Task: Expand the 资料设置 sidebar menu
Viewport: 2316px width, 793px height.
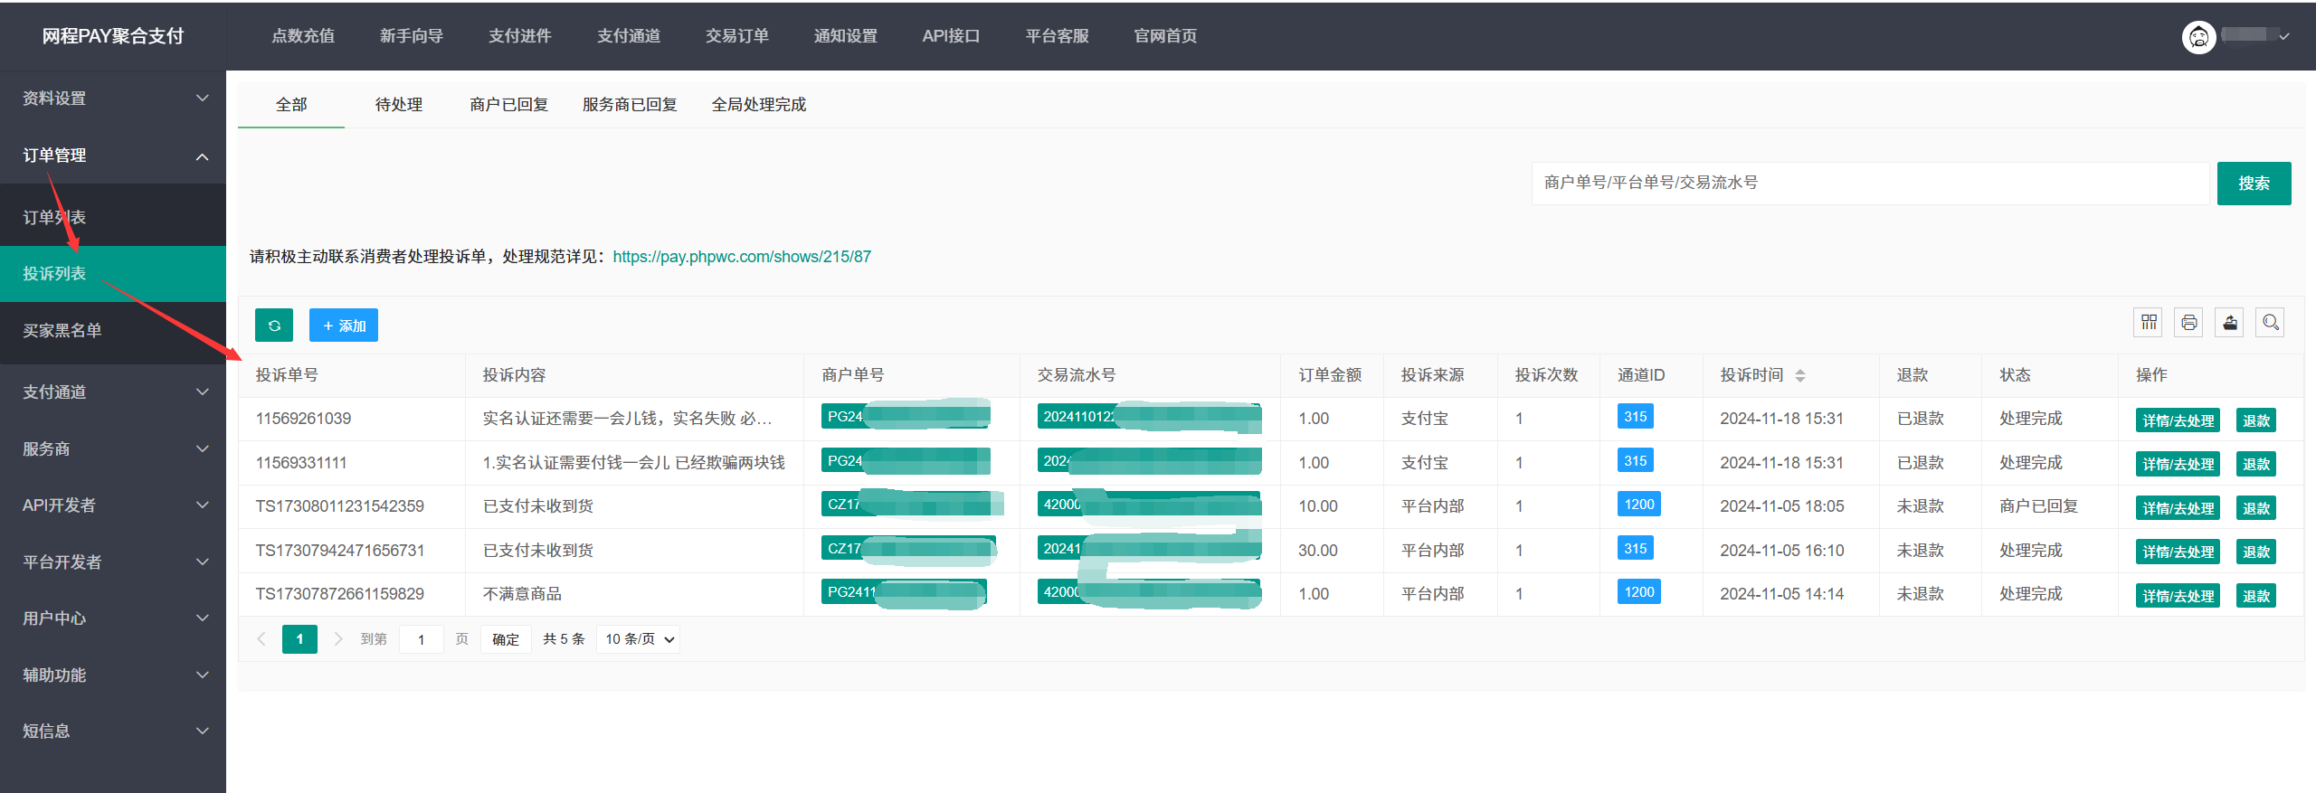Action: pos(113,99)
